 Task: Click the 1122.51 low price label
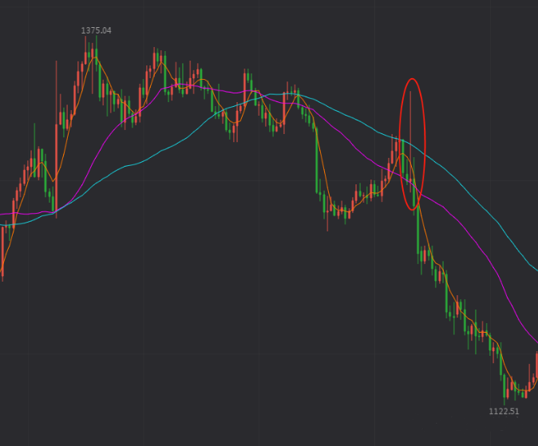[504, 412]
